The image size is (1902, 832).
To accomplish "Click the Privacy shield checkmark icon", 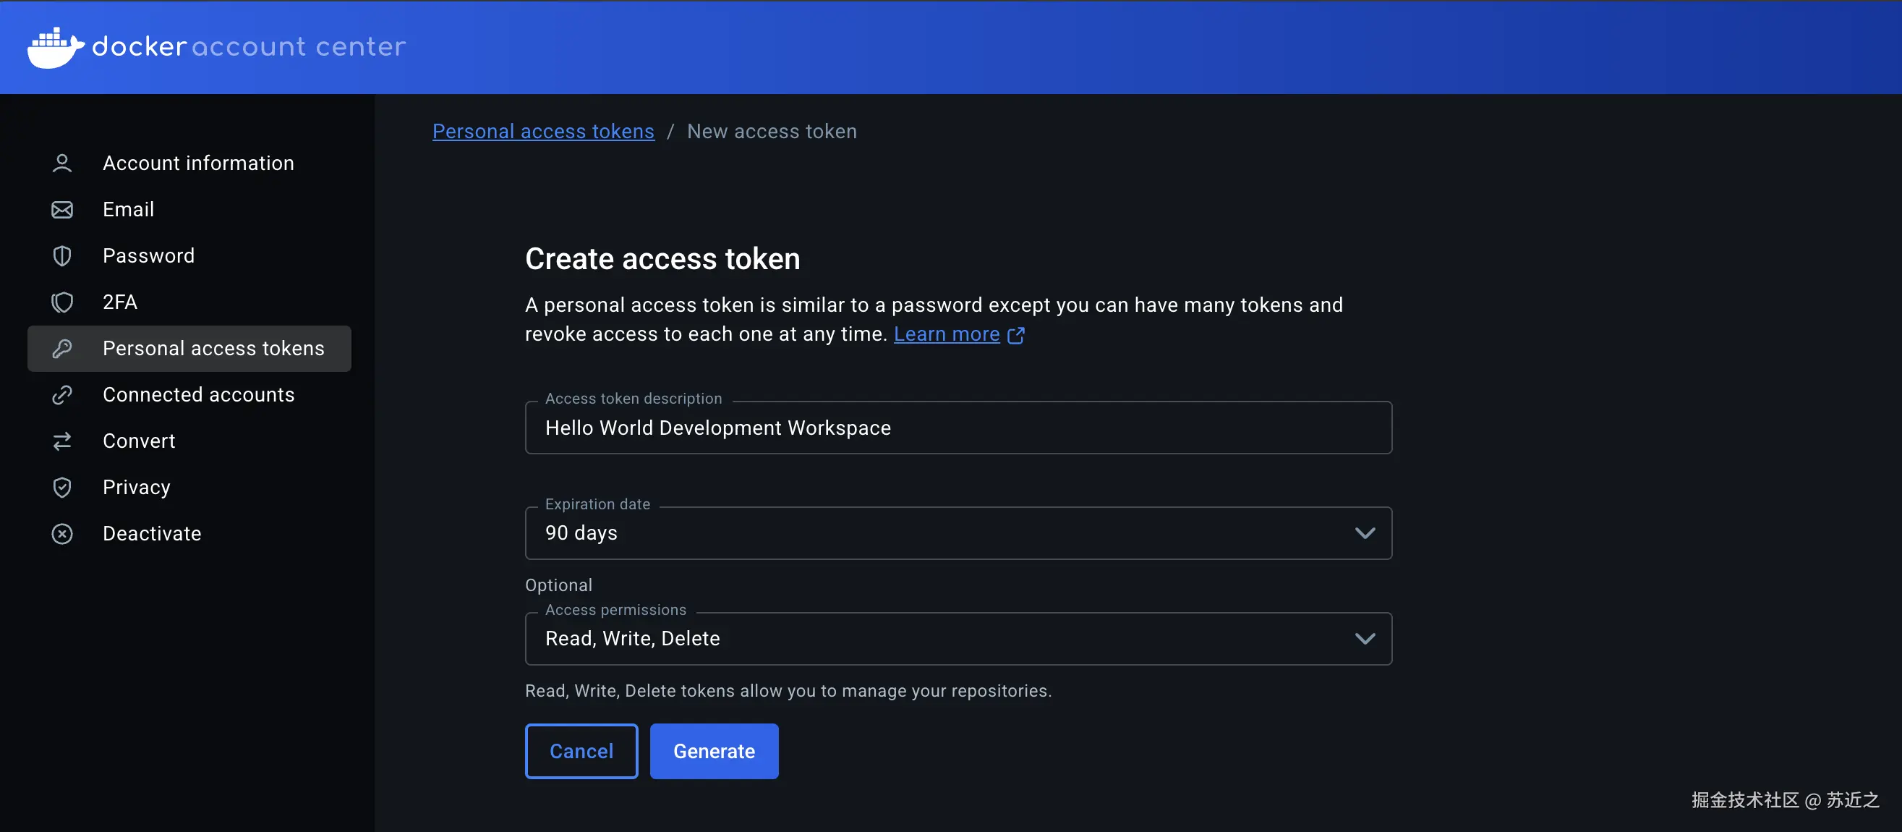I will (x=62, y=488).
